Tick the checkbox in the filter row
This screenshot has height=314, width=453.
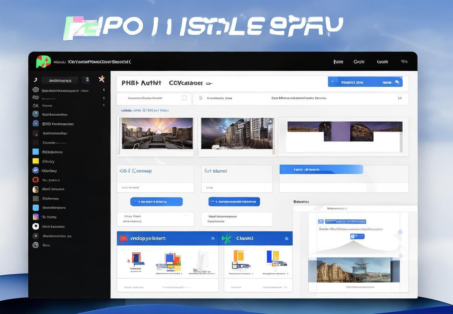coord(184,98)
